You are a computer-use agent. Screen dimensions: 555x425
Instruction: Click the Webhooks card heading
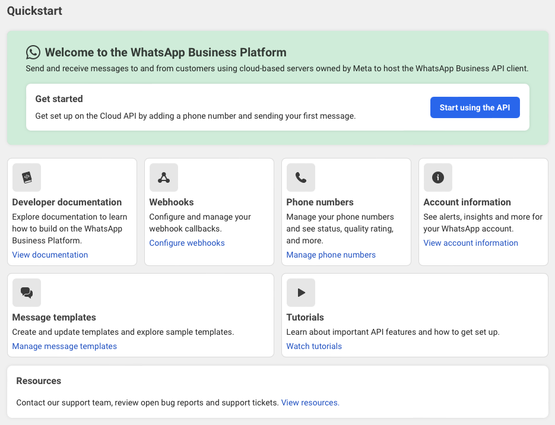(172, 202)
